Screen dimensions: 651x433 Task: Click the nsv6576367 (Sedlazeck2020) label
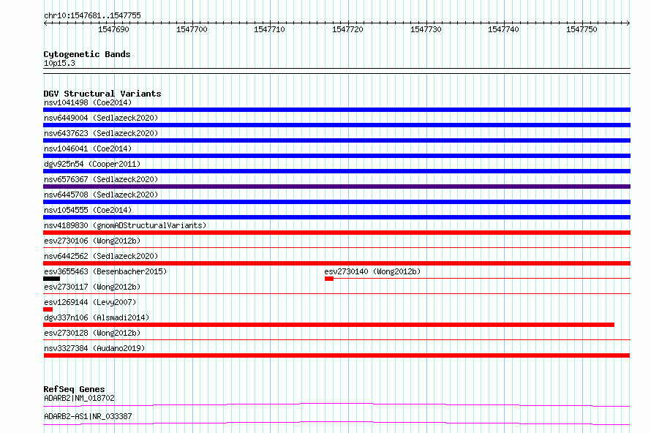point(101,179)
